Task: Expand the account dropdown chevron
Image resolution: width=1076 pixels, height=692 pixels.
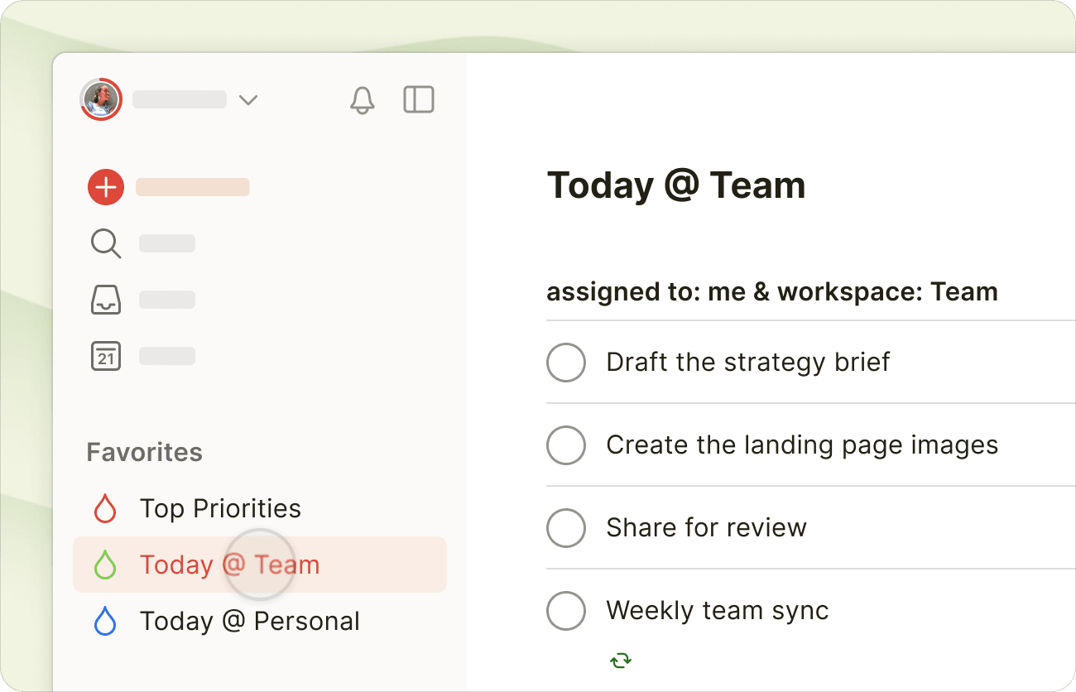Action: (x=247, y=100)
